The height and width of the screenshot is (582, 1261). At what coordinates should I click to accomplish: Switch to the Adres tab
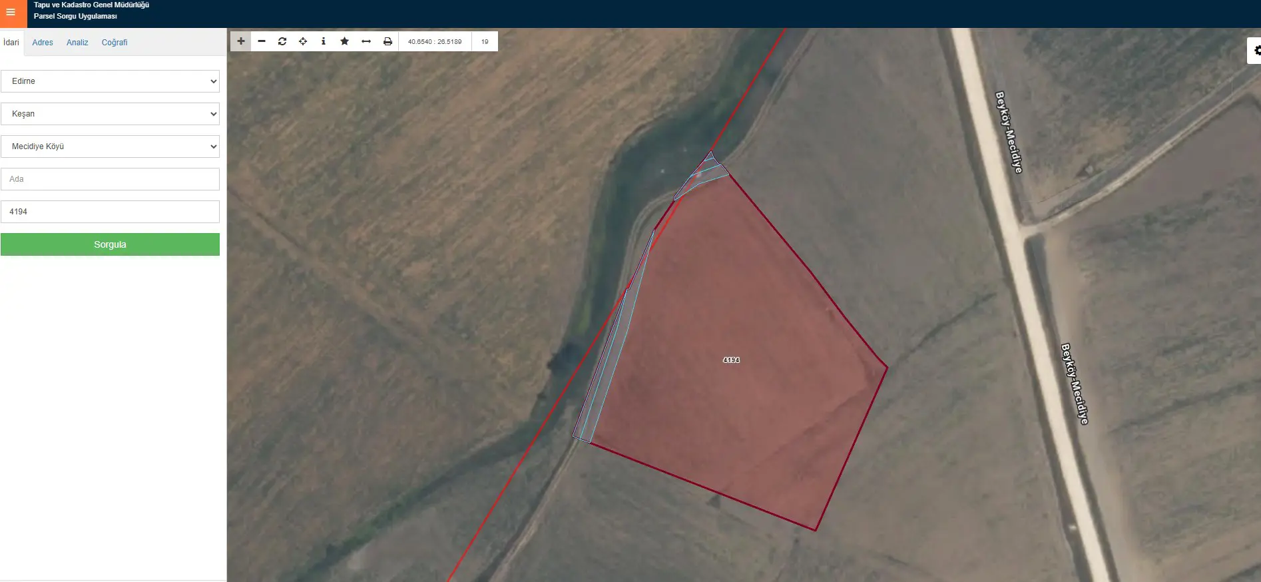[x=43, y=43]
